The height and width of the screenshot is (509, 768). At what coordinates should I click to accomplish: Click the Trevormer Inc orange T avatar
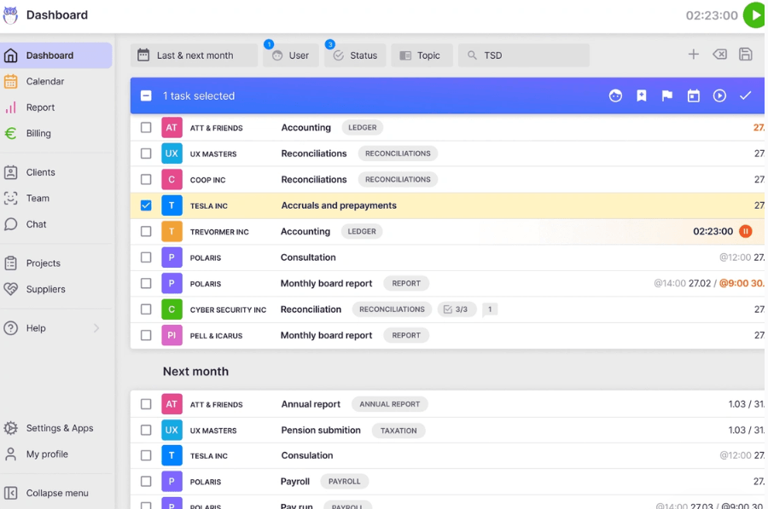tap(172, 232)
